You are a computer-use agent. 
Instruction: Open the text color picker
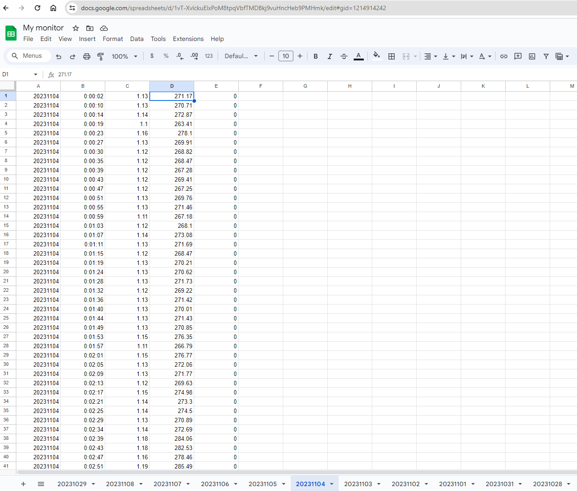(359, 56)
